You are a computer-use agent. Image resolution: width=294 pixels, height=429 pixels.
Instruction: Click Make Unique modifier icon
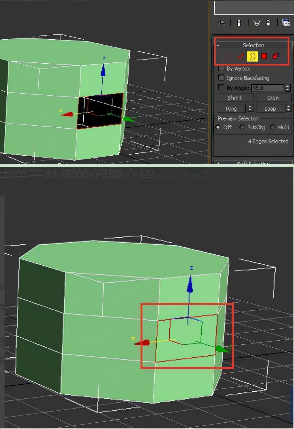257,23
